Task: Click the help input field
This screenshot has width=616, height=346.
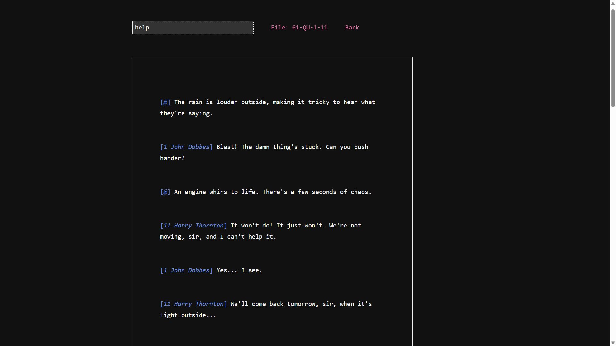Action: point(192,27)
